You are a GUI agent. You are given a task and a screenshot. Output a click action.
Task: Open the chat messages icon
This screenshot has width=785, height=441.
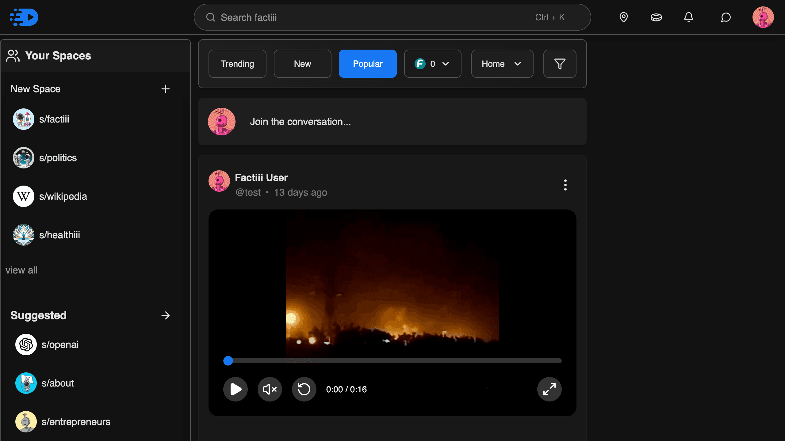pyautogui.click(x=726, y=17)
